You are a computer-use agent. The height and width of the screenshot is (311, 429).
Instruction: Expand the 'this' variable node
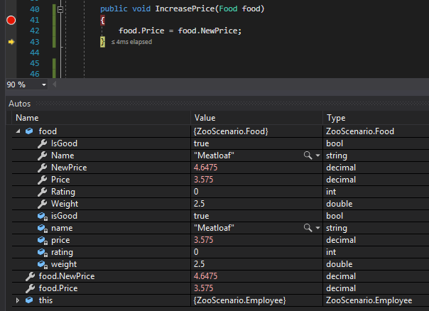pyautogui.click(x=17, y=300)
